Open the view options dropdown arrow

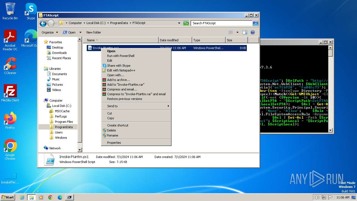pos(237,32)
